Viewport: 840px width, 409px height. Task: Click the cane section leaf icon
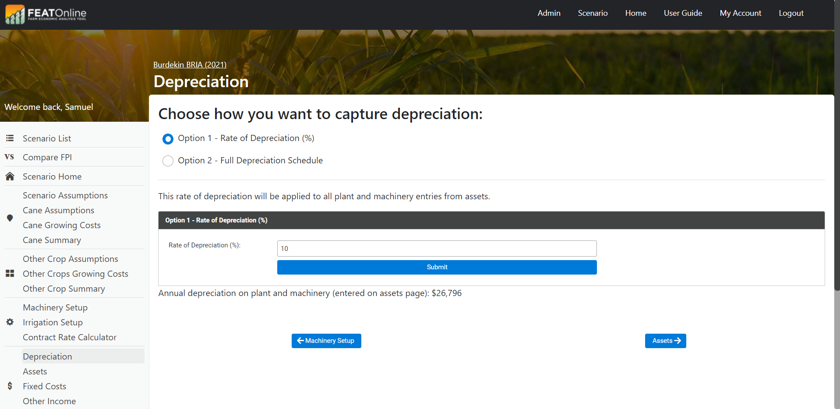[10, 218]
